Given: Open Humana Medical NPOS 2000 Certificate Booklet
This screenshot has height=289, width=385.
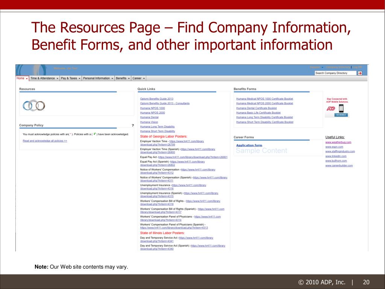Looking at the screenshot, I should [265, 103].
